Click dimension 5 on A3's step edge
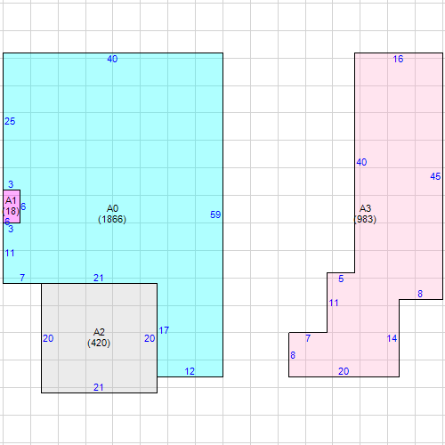This screenshot has height=445, width=445. coord(341,279)
